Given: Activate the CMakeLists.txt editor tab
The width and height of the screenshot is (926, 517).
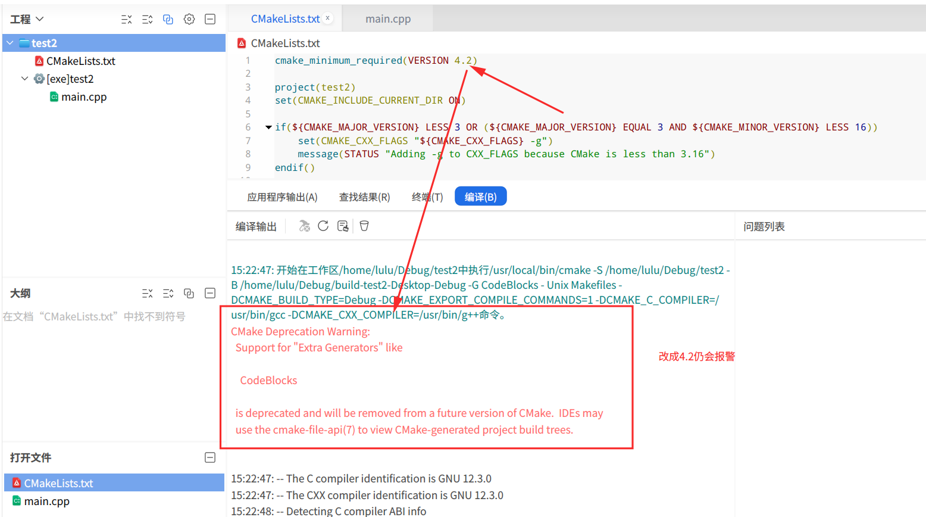Looking at the screenshot, I should pos(285,18).
